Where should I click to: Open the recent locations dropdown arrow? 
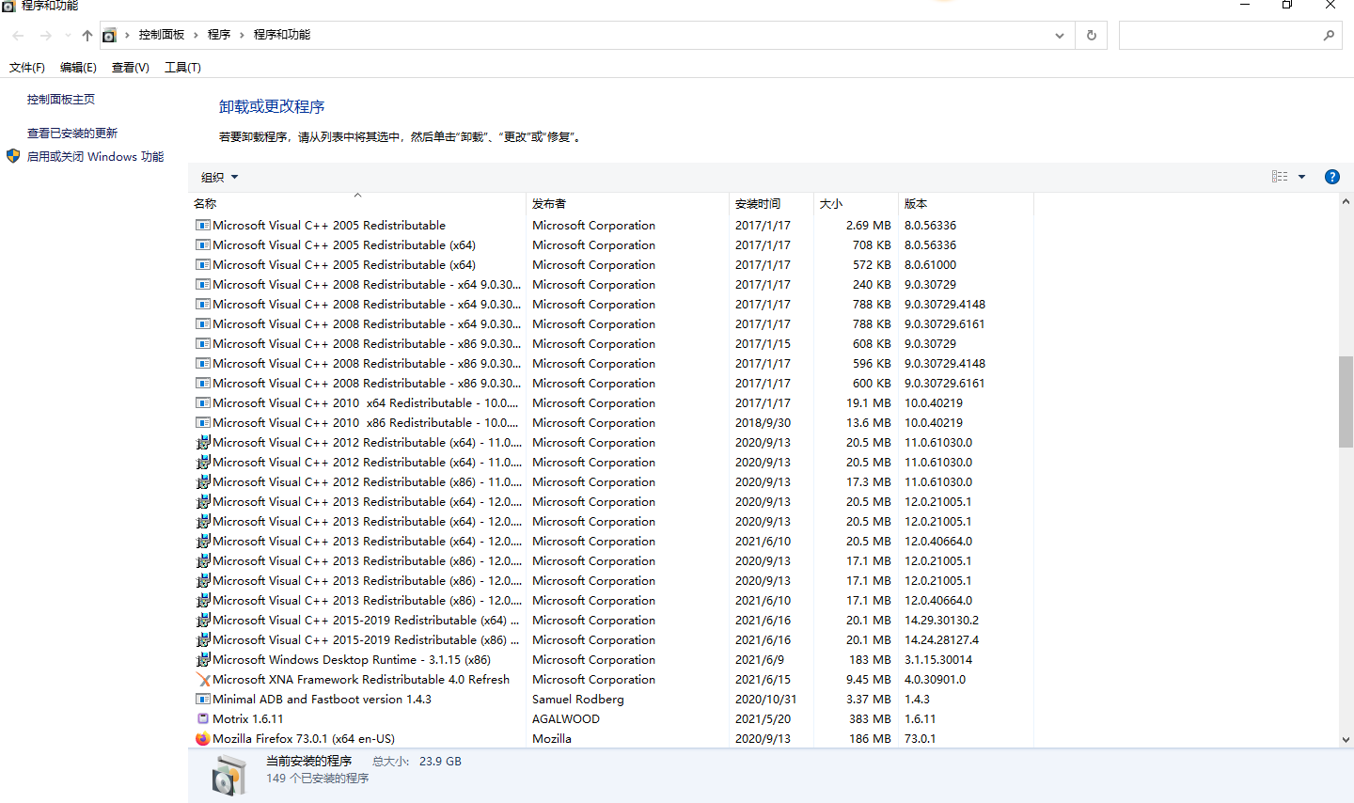(68, 36)
